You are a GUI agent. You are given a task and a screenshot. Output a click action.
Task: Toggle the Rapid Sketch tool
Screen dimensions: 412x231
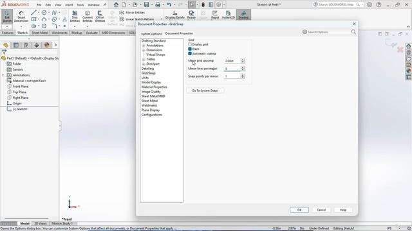(215, 15)
